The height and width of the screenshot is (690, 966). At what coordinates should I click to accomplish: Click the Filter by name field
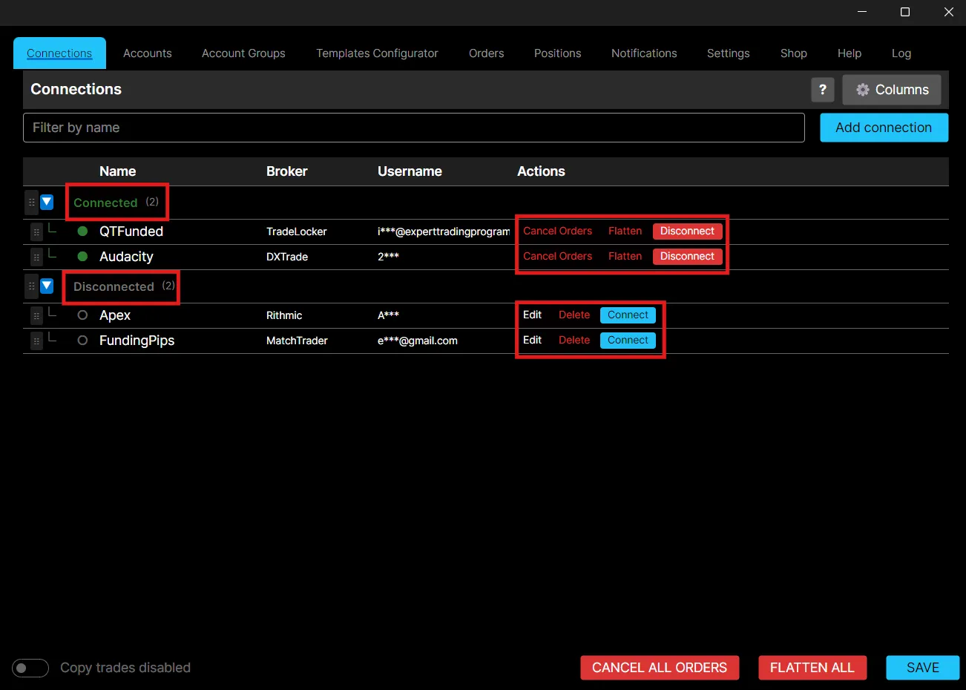[414, 128]
